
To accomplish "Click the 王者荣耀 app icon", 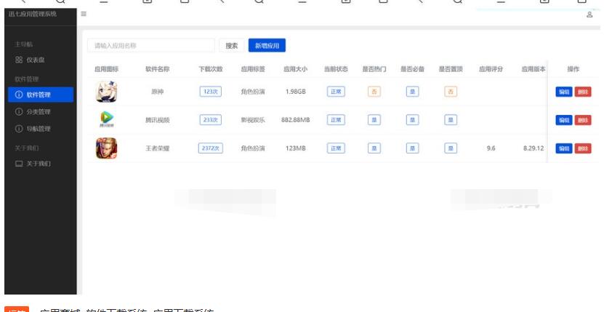I will [x=107, y=148].
